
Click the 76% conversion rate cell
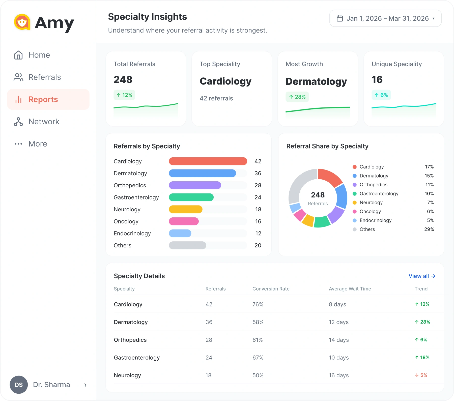click(258, 304)
